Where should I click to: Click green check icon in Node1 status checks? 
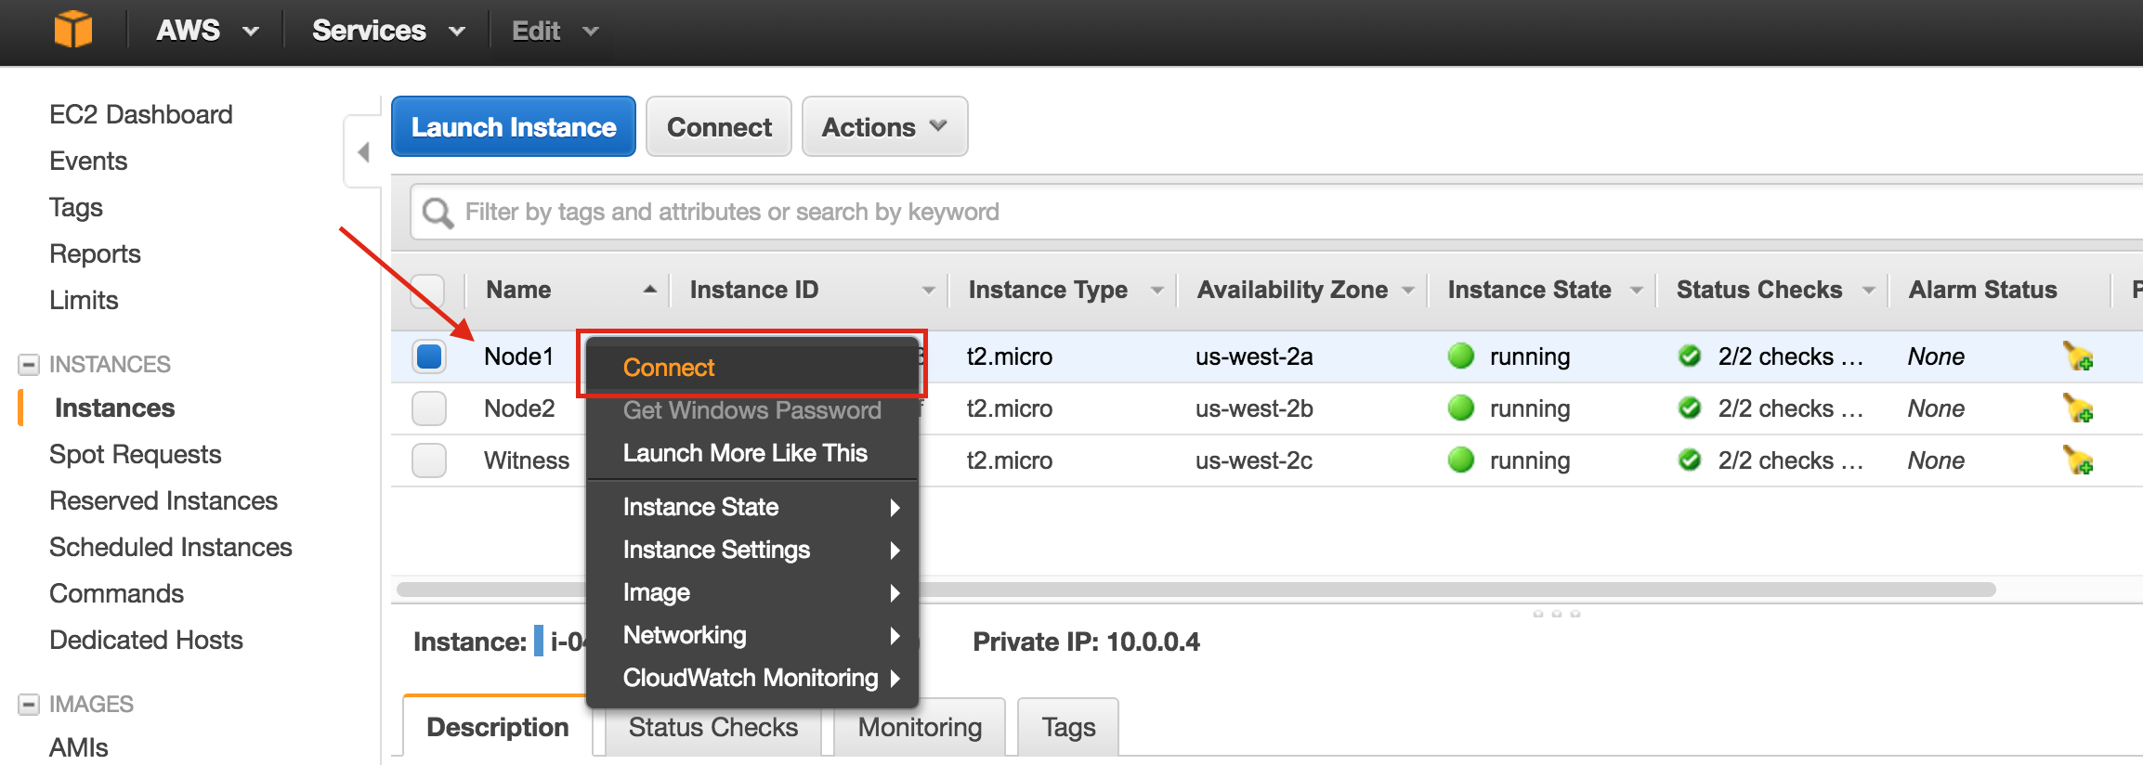(1690, 356)
